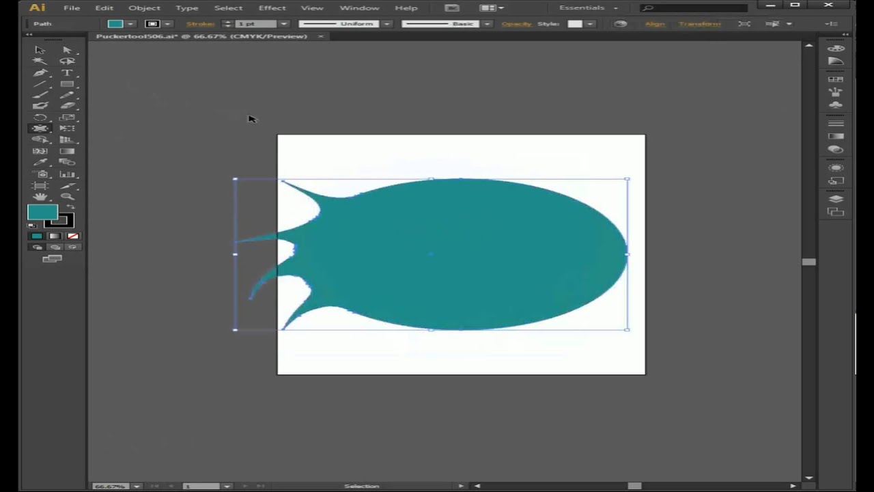Switch to Color fill mode button
Screen dimensions: 874x492
tap(37, 236)
